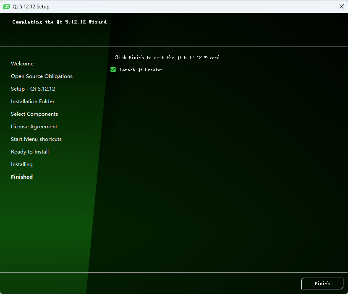Open the Installation Folder step
348x294 pixels.
33,101
